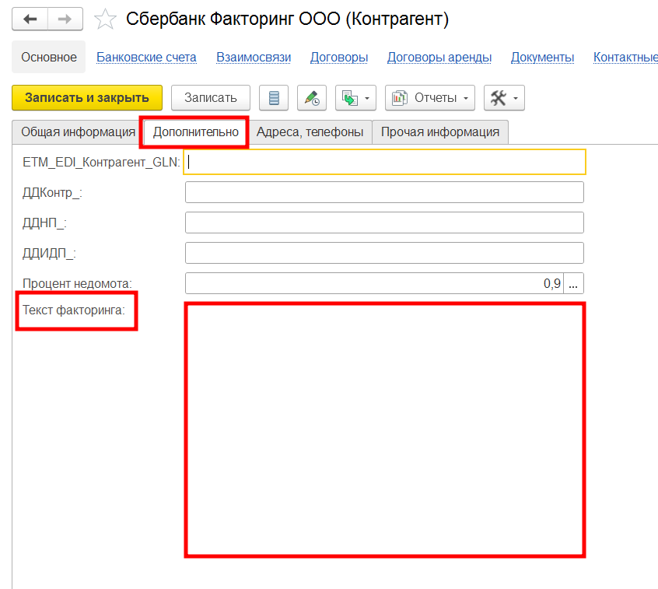The width and height of the screenshot is (658, 589).
Task: Switch to the Прочая информация tab
Action: (x=440, y=131)
